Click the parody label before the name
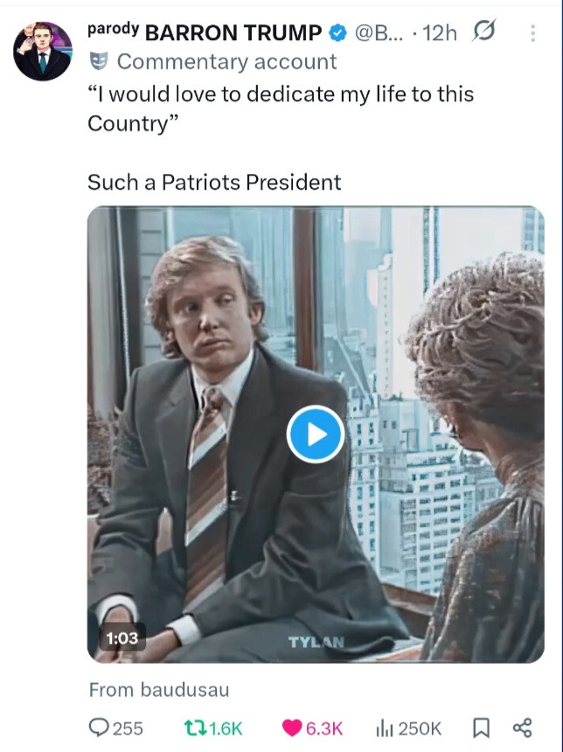 click(112, 29)
